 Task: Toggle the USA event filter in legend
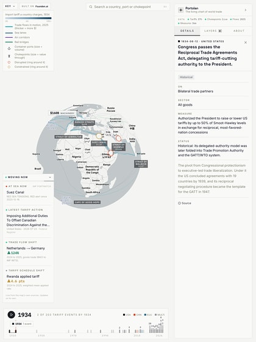tap(127, 315)
